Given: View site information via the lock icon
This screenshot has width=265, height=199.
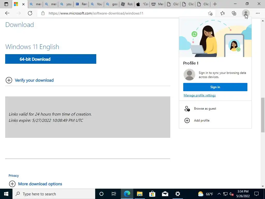Looking at the screenshot, I should tap(43, 13).
